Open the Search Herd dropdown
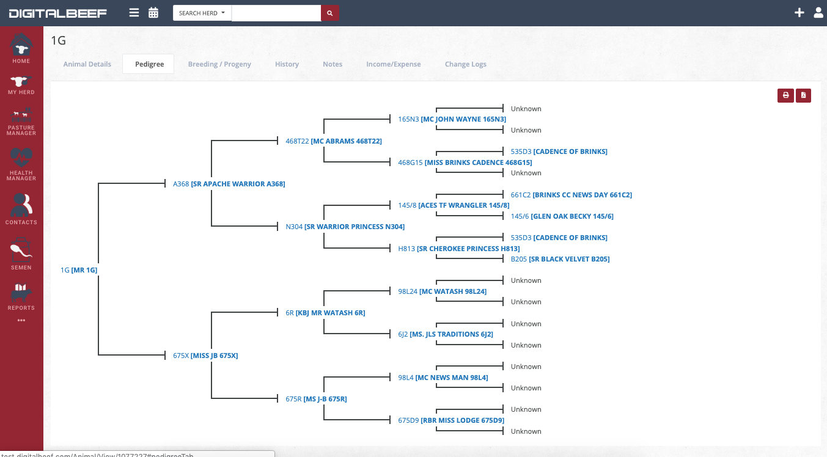This screenshot has width=827, height=457. tap(202, 13)
